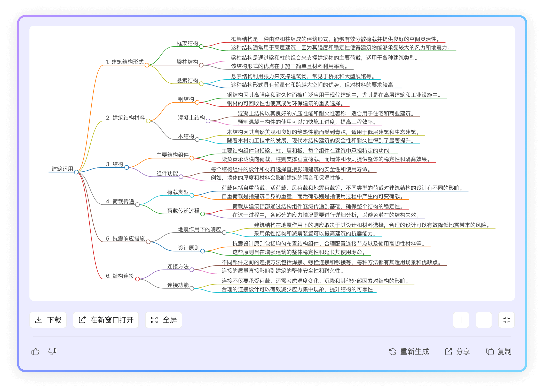Select the 2. 建筑结构材料 node label
544x391 pixels.
point(125,118)
